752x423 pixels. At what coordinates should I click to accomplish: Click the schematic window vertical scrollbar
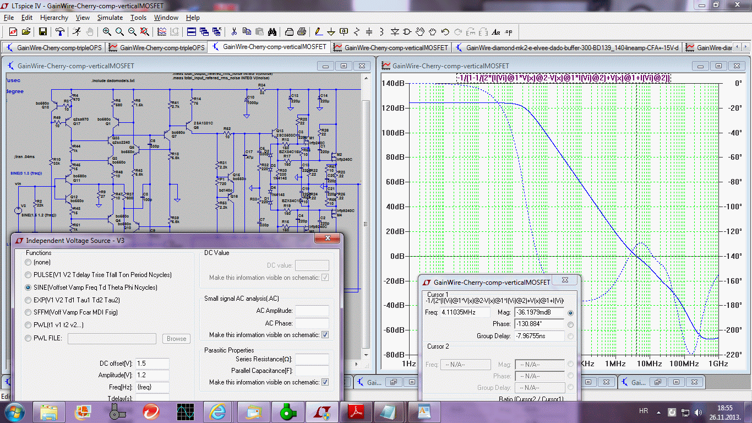point(366,223)
